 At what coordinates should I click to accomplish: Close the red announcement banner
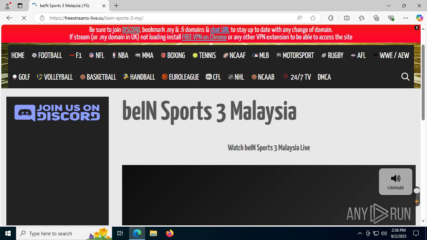pos(417,28)
